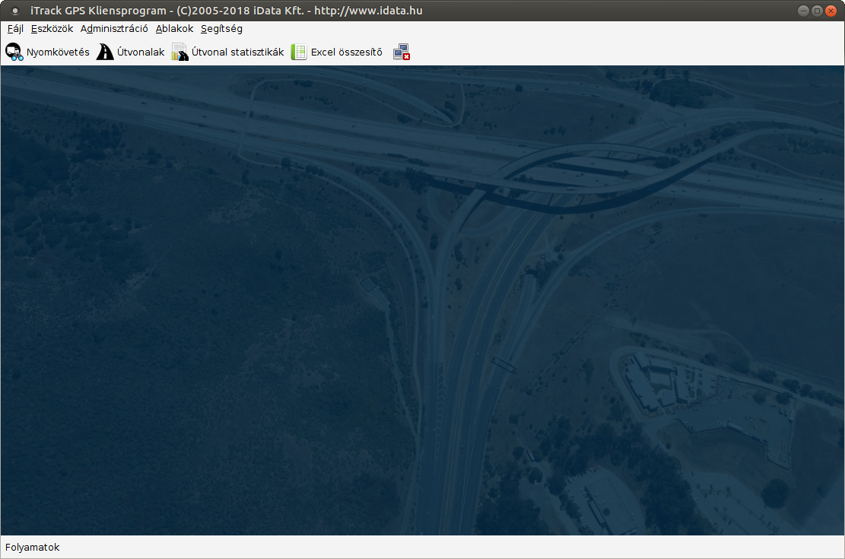Open the Eszközök menu

pyautogui.click(x=52, y=29)
